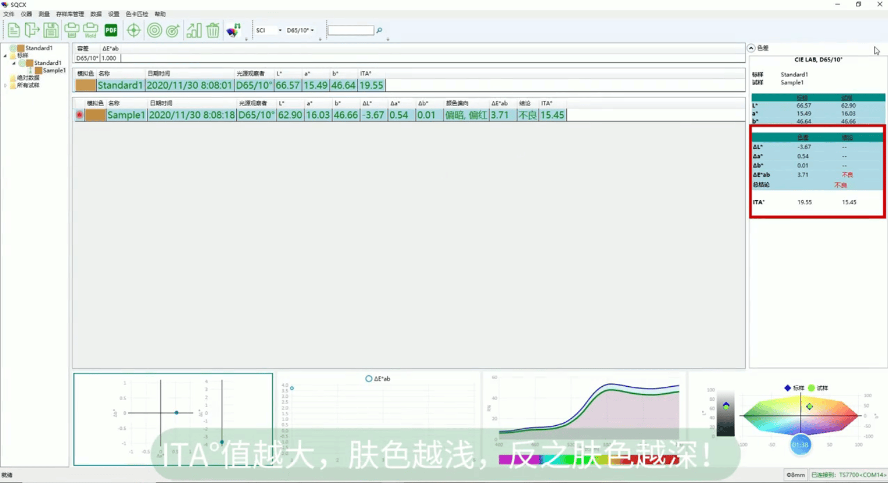Open the D65/10° illuminant dropdown
This screenshot has height=483, width=888.
click(300, 30)
